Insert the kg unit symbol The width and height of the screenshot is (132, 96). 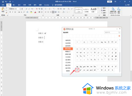[81, 67]
